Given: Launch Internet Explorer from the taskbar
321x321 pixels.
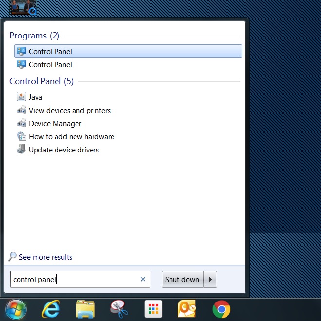Looking at the screenshot, I should click(51, 309).
